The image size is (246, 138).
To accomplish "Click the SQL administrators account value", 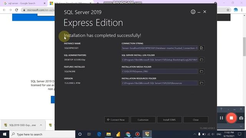I will click(x=75, y=60).
